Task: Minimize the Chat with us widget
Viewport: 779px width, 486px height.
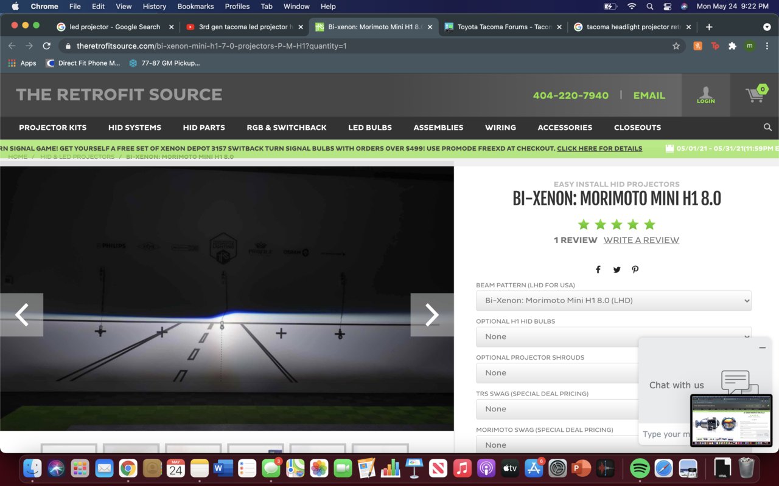Action: coord(762,347)
